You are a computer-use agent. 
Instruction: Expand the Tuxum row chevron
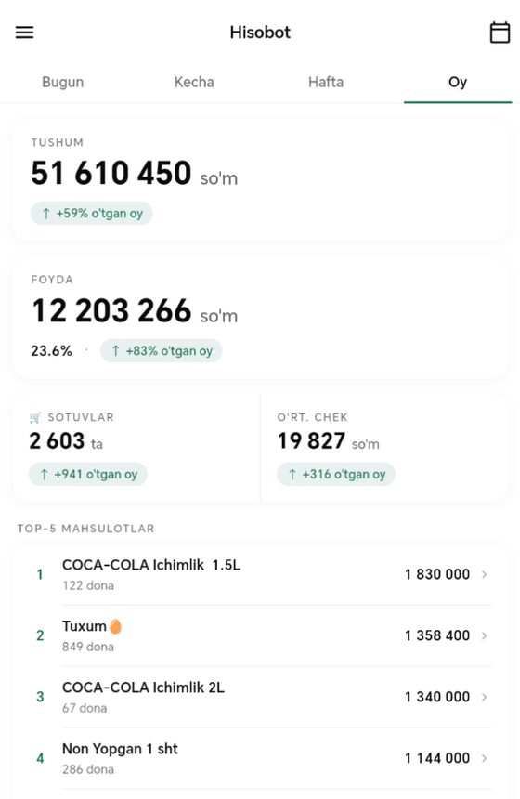point(485,635)
